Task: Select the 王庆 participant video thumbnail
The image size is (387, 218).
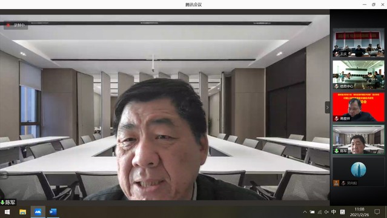Action: [359, 43]
